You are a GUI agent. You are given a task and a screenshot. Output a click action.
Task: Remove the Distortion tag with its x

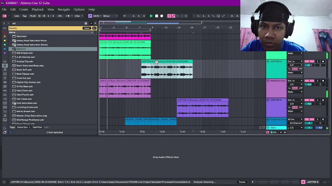coord(30,127)
